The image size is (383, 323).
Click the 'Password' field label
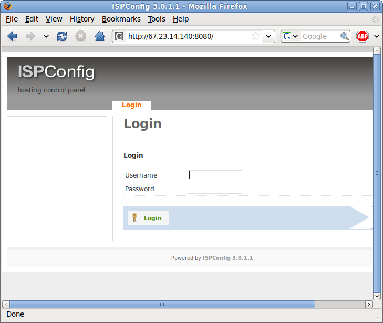tap(139, 189)
